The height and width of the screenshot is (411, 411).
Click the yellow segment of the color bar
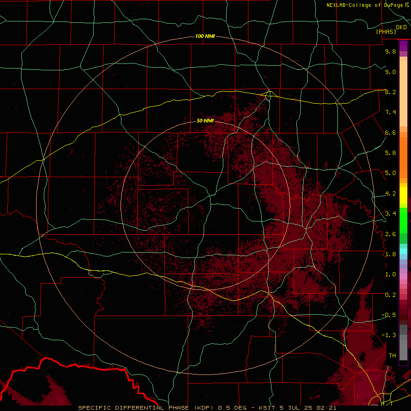click(403, 195)
